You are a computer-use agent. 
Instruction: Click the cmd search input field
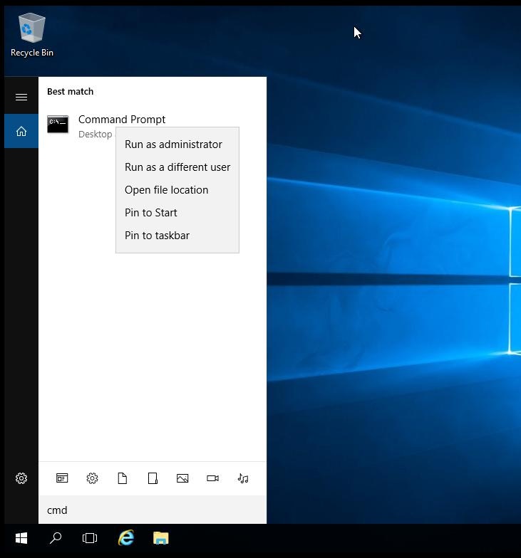pos(153,510)
